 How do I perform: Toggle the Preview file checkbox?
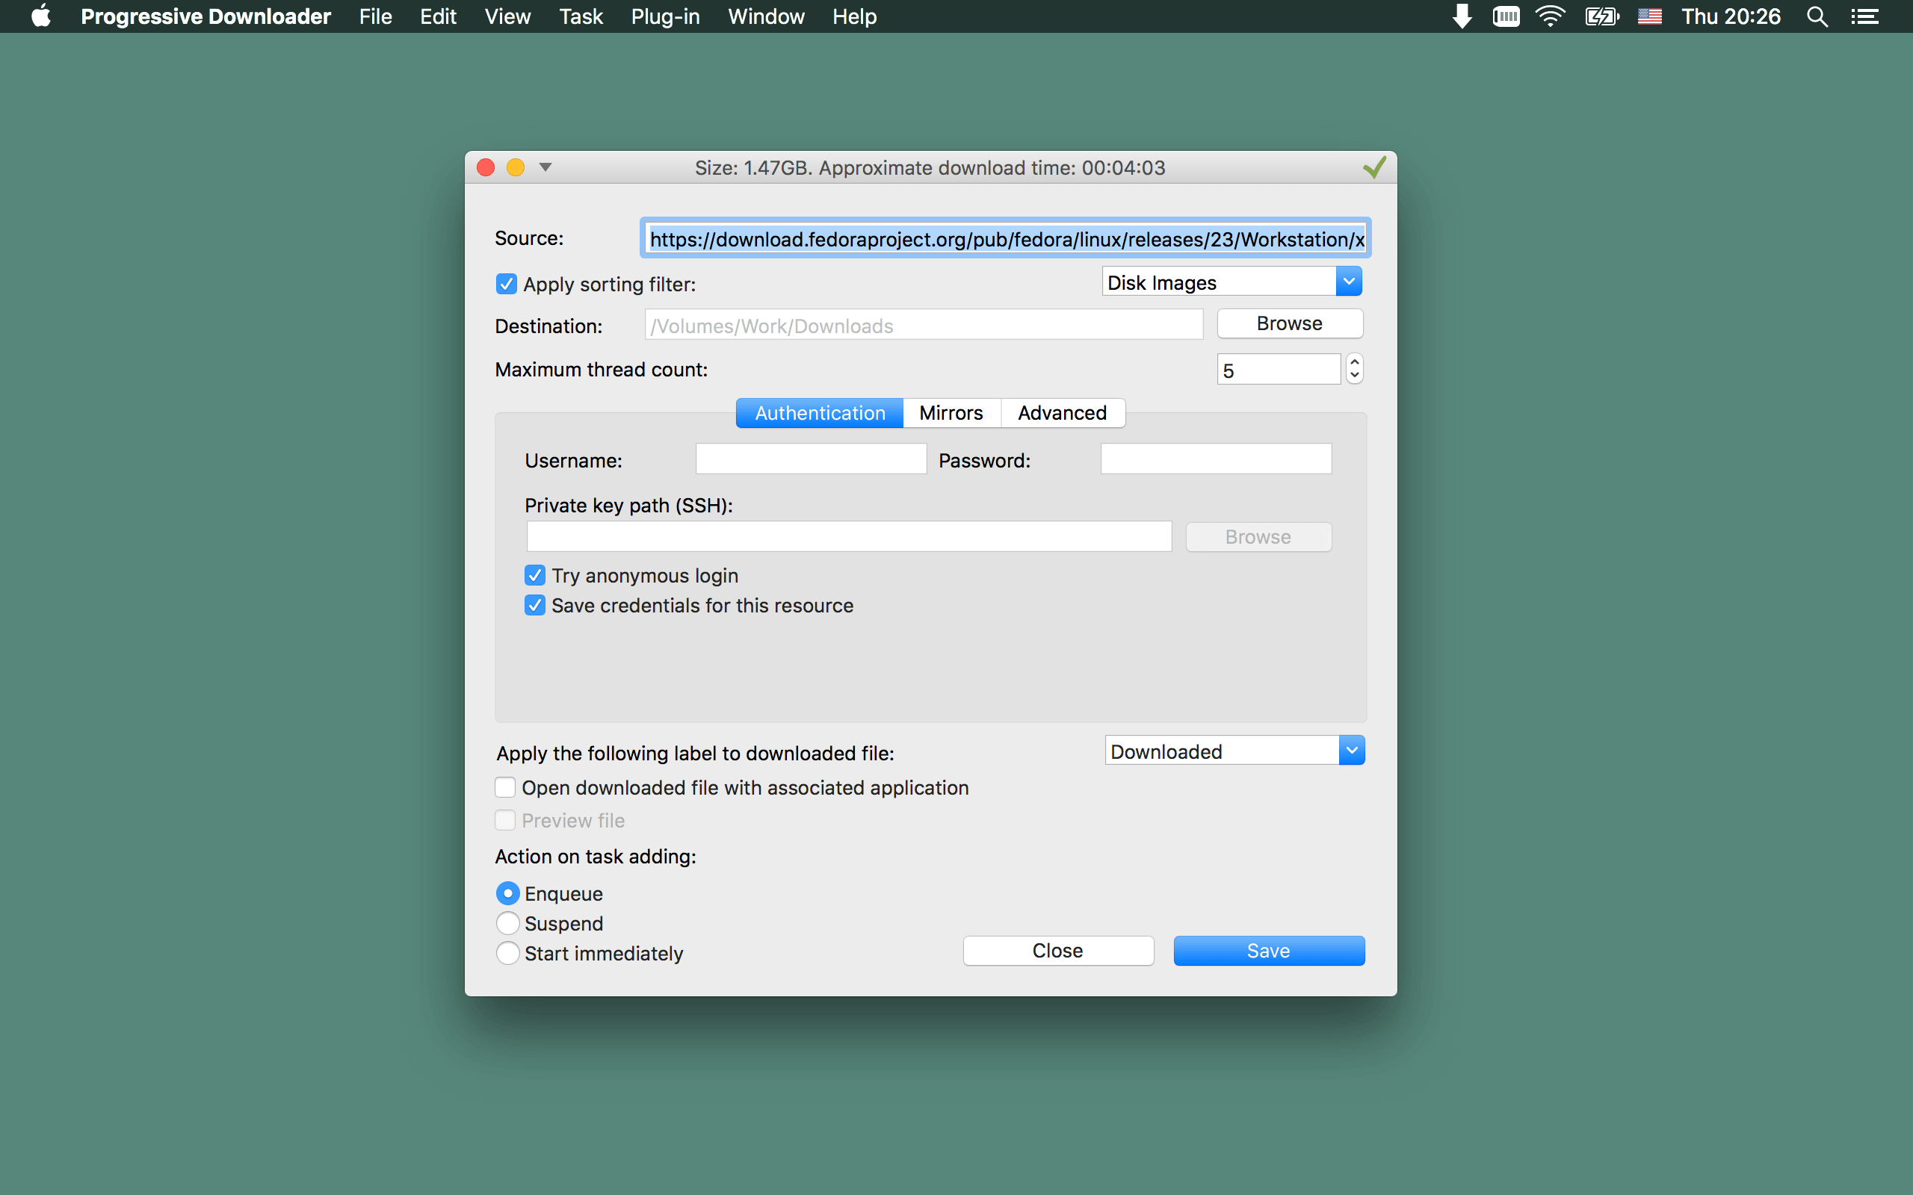505,820
